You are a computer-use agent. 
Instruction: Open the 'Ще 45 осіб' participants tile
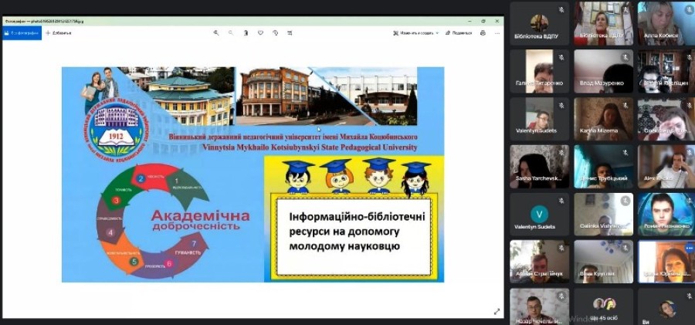(x=604, y=306)
